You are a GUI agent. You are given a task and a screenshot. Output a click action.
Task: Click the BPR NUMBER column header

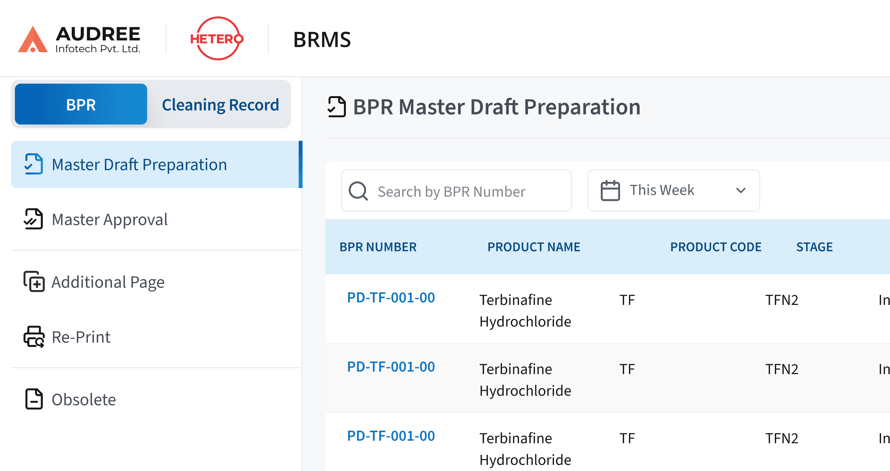tap(378, 247)
